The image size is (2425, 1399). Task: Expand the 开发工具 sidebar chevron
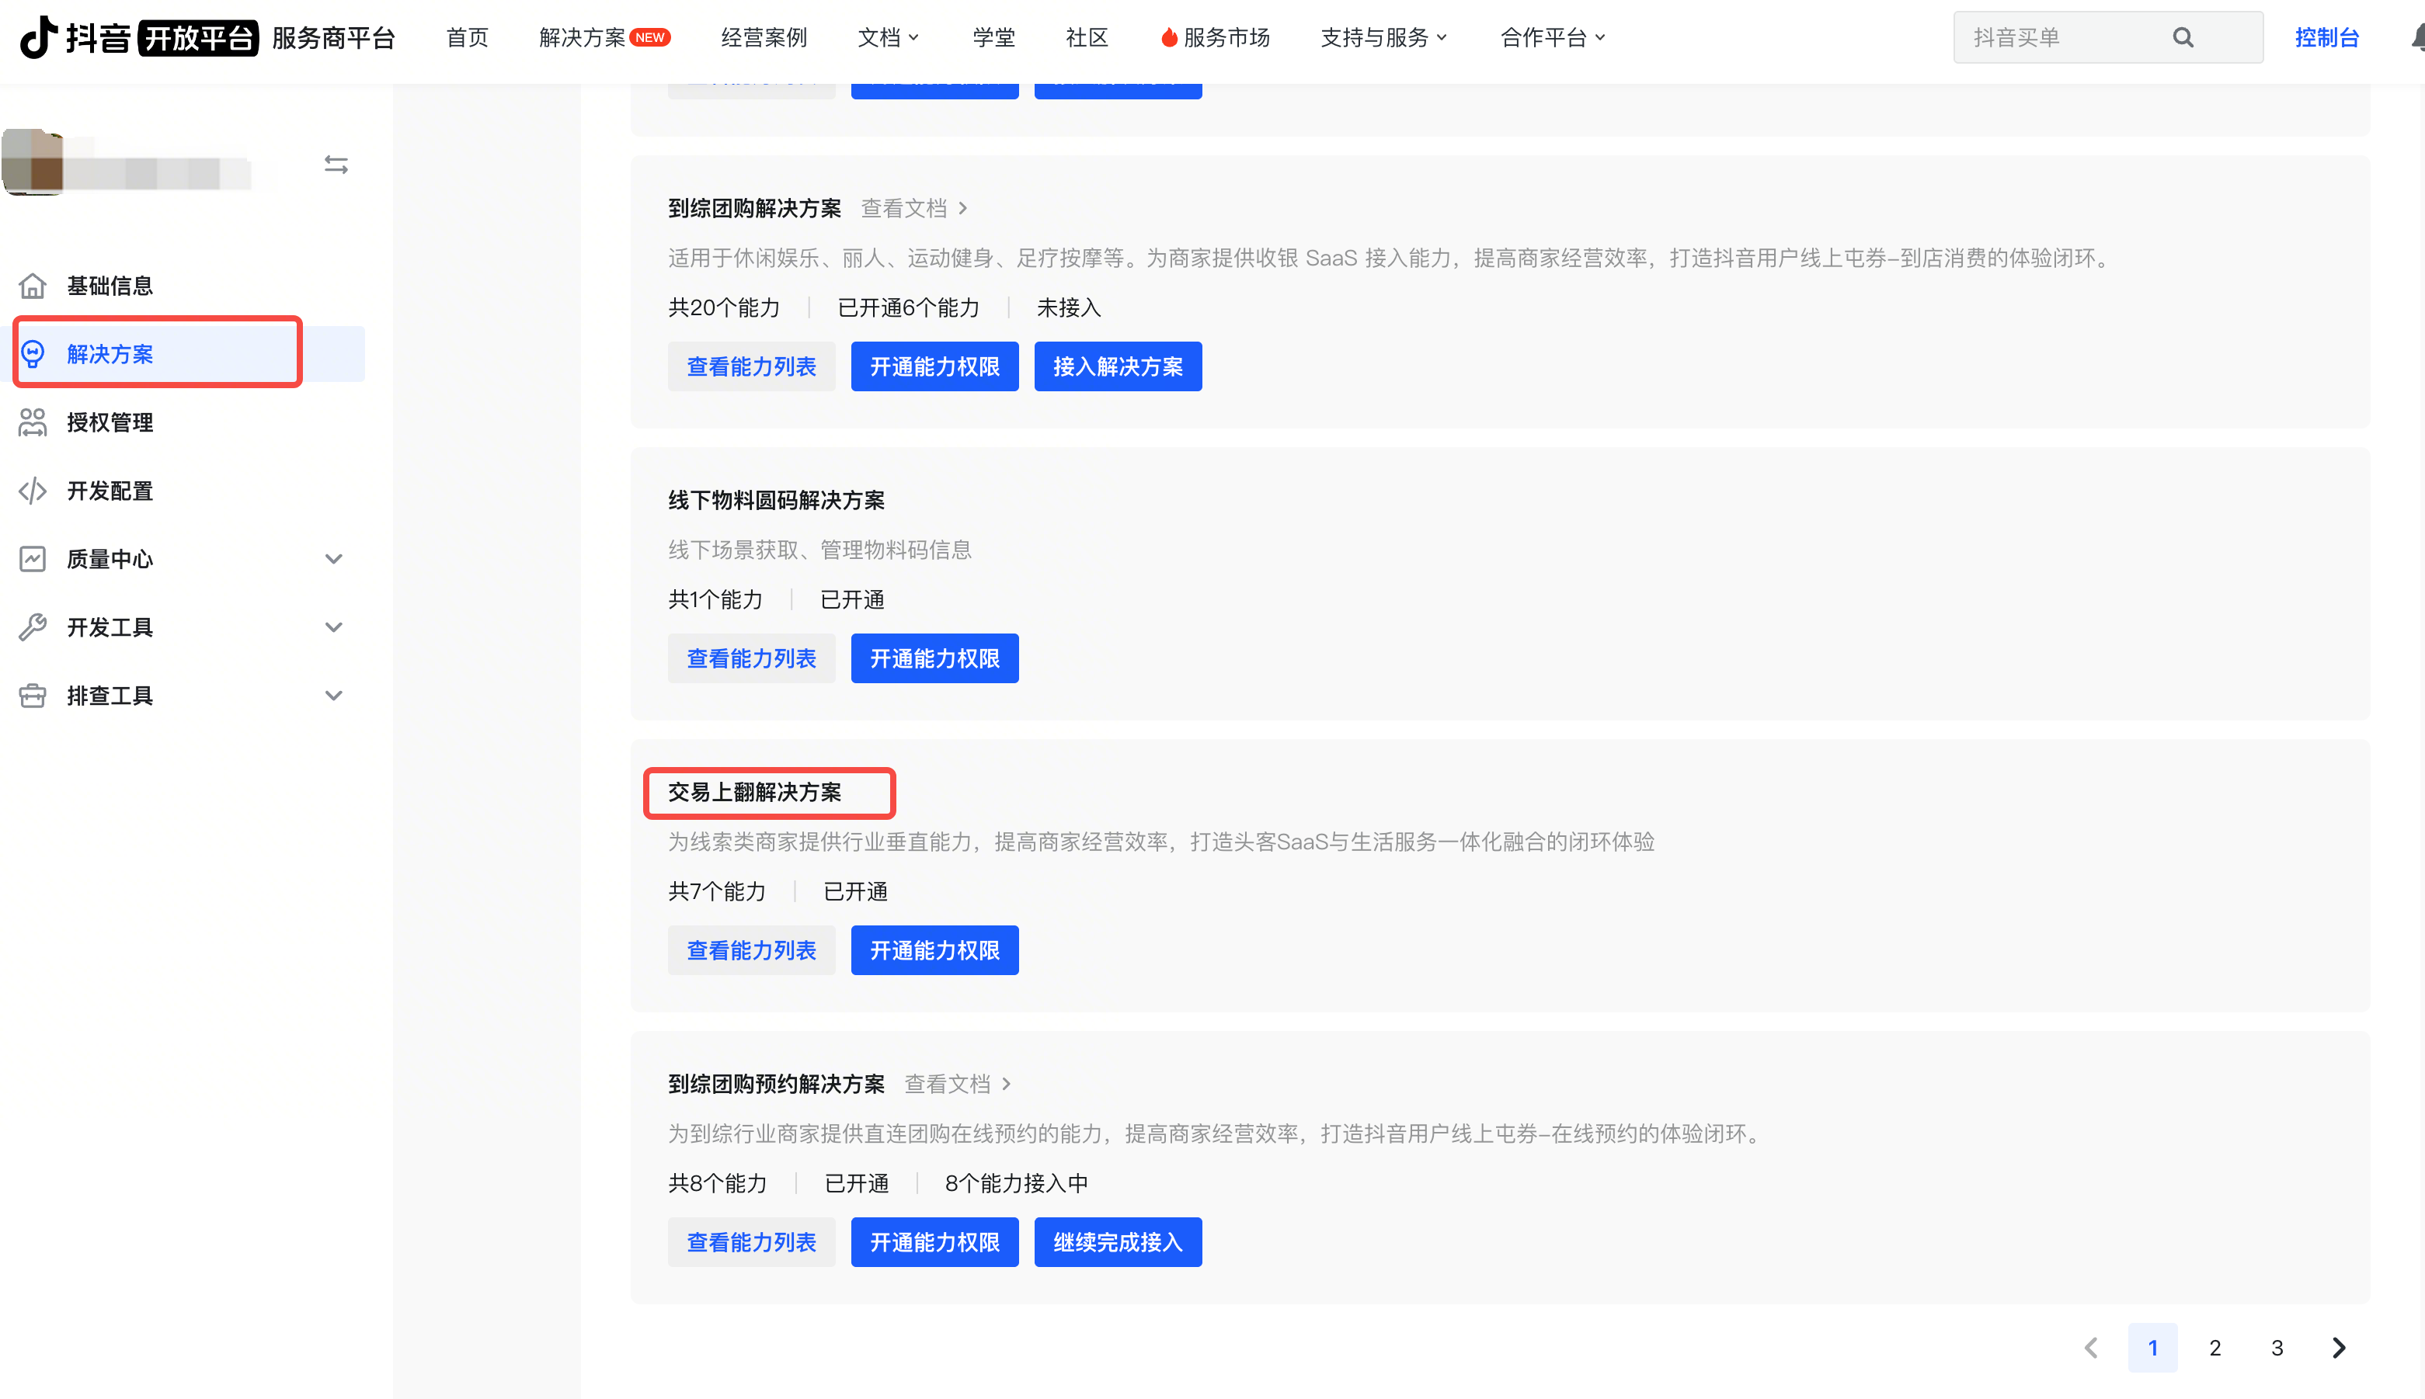[x=333, y=627]
